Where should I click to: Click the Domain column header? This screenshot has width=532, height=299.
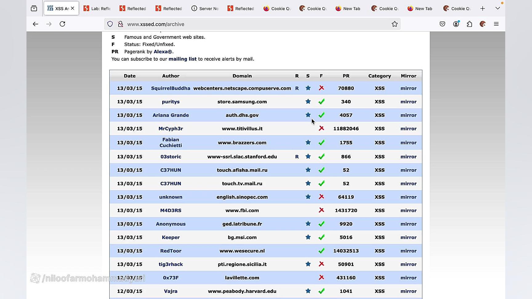pos(242,76)
